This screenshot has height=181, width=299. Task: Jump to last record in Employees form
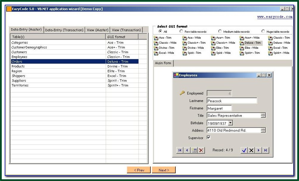[265, 150]
